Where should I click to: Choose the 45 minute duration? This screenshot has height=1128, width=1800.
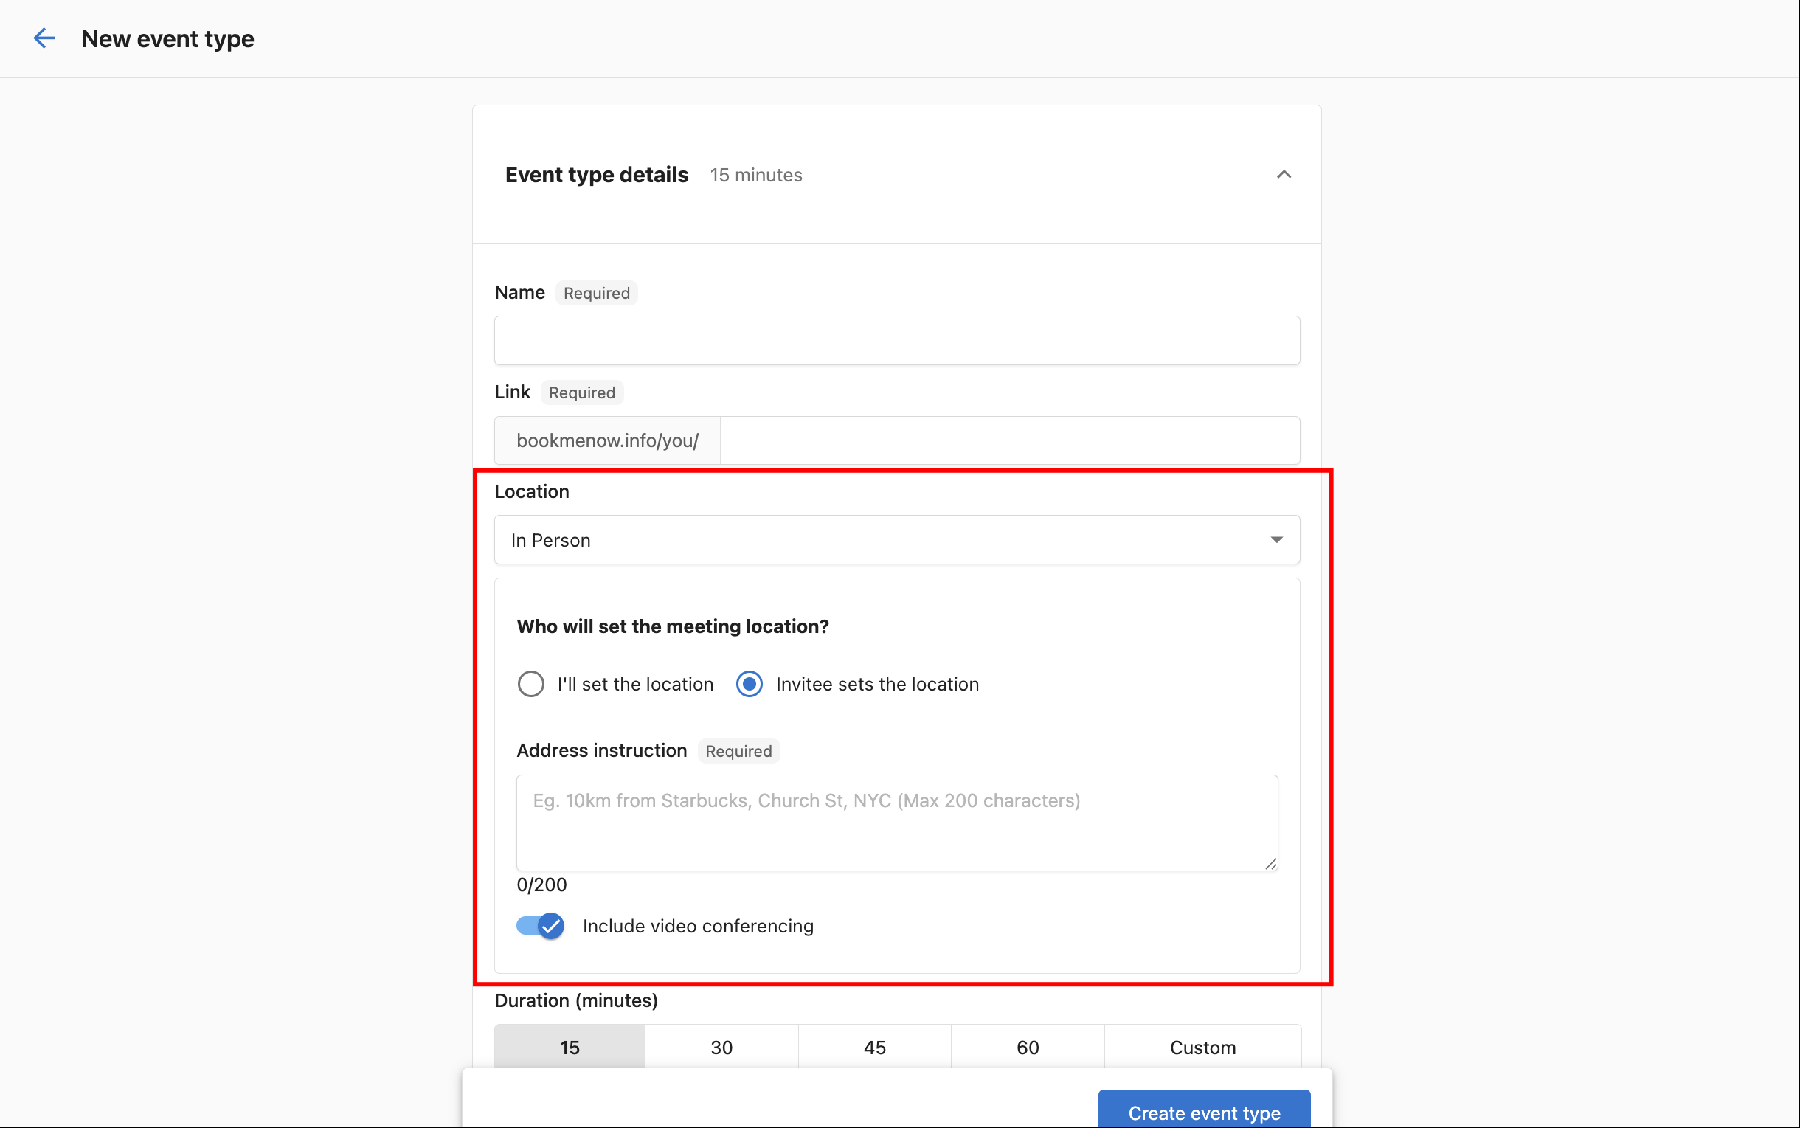coord(874,1047)
